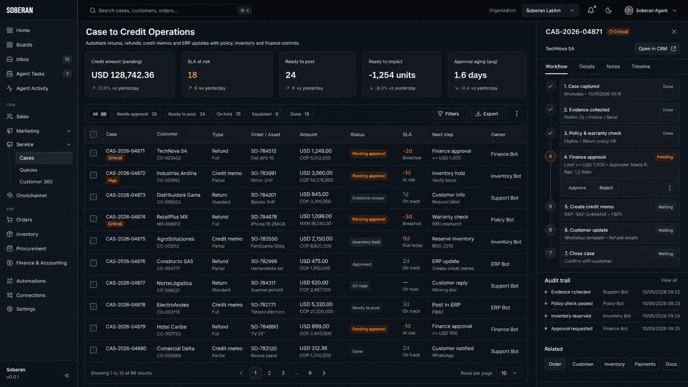The height and width of the screenshot is (387, 688).
Task: Click the Export button
Action: click(x=486, y=114)
